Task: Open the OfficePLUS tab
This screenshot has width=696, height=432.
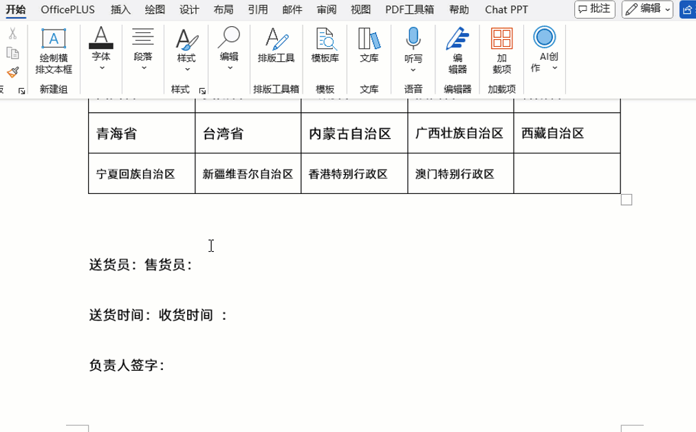Action: [68, 10]
